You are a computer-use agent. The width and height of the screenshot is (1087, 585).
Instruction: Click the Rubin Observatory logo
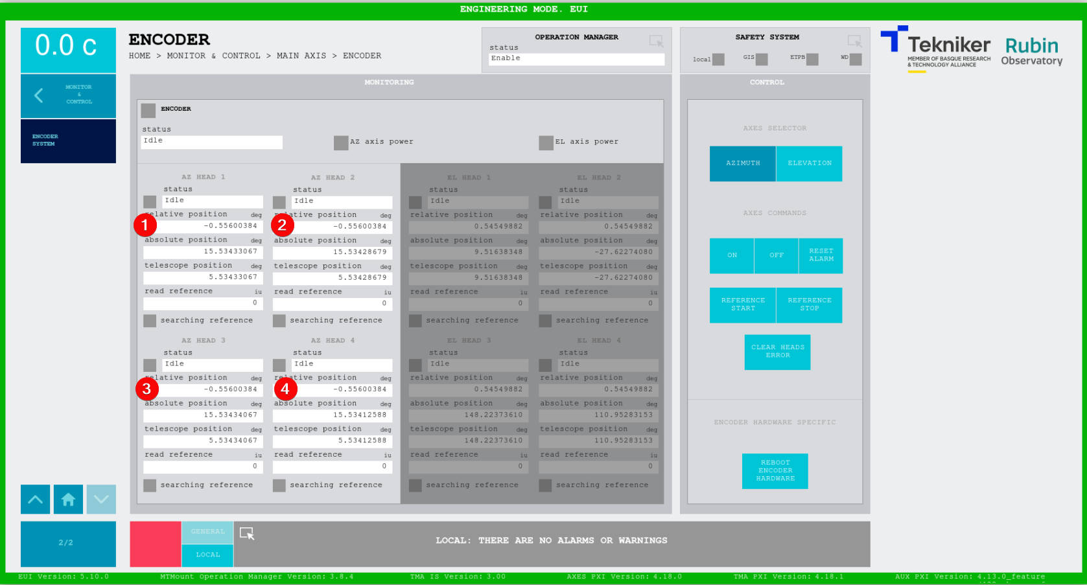tap(1032, 51)
